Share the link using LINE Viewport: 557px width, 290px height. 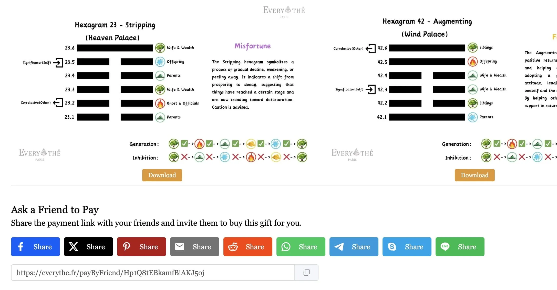click(460, 247)
